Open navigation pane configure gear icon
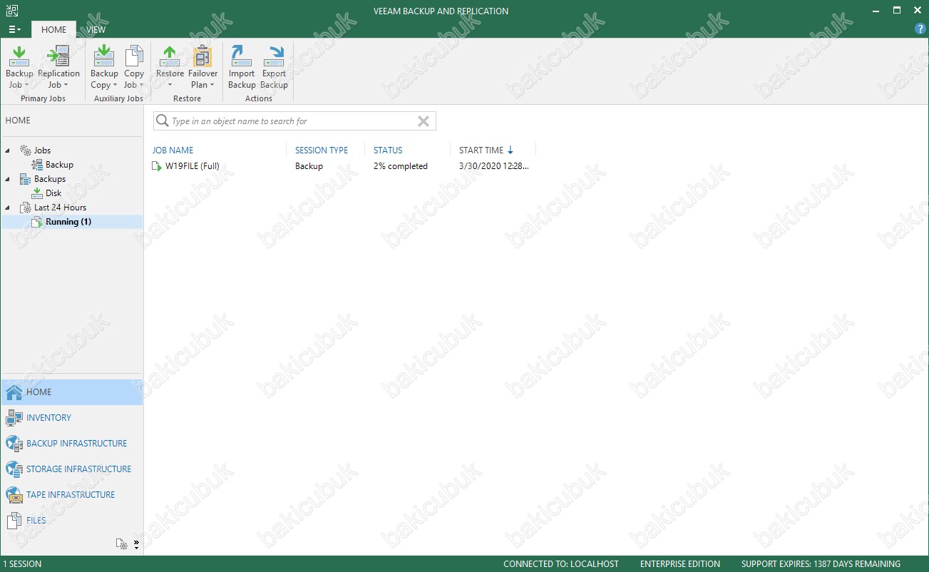Viewport: 929px width, 572px height. pos(122,544)
